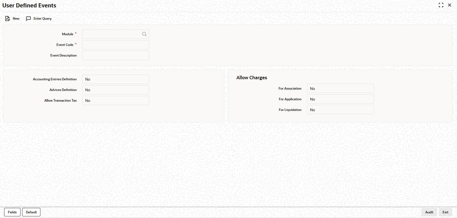Click the Exit button
457x218 pixels.
point(445,212)
